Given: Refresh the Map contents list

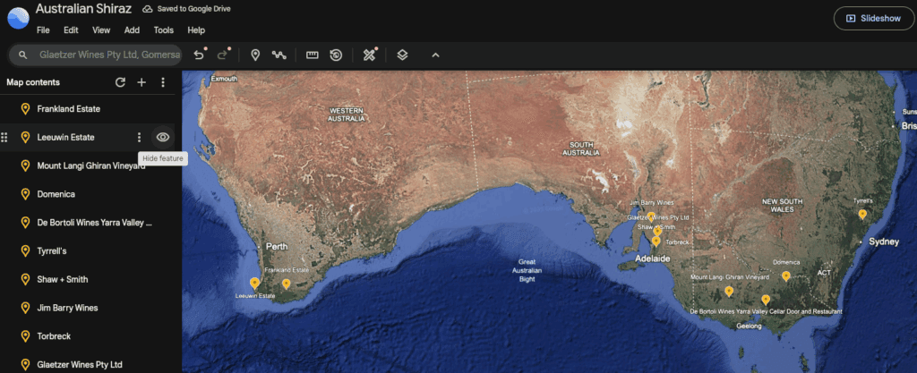Looking at the screenshot, I should pyautogui.click(x=120, y=82).
